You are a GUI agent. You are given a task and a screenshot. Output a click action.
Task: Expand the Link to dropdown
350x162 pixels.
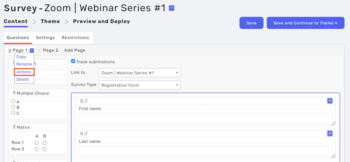tap(140, 73)
